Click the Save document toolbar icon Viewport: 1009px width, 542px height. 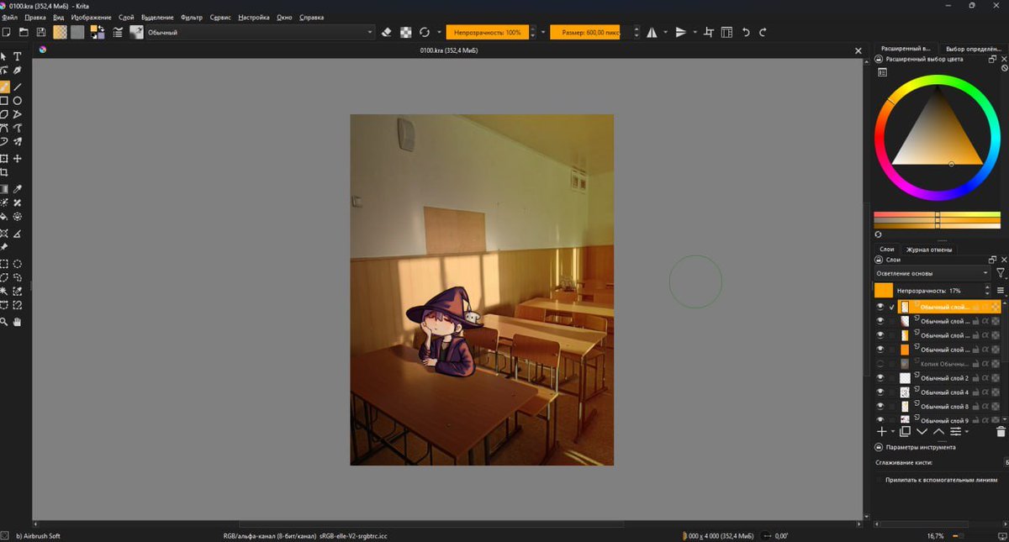click(40, 32)
